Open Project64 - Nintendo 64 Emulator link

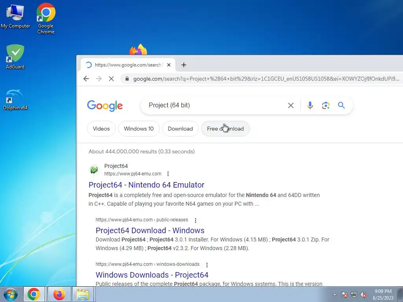(146, 185)
